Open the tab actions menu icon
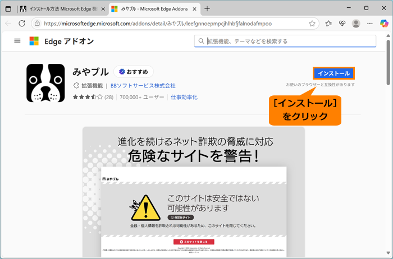Image resolution: width=393 pixels, height=259 pixels. (x=8, y=9)
